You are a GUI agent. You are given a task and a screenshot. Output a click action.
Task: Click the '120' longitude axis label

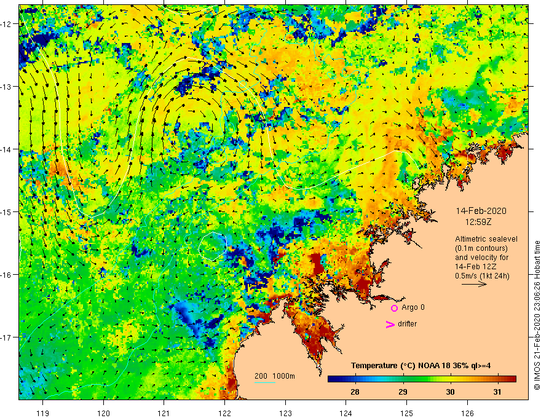(103, 413)
